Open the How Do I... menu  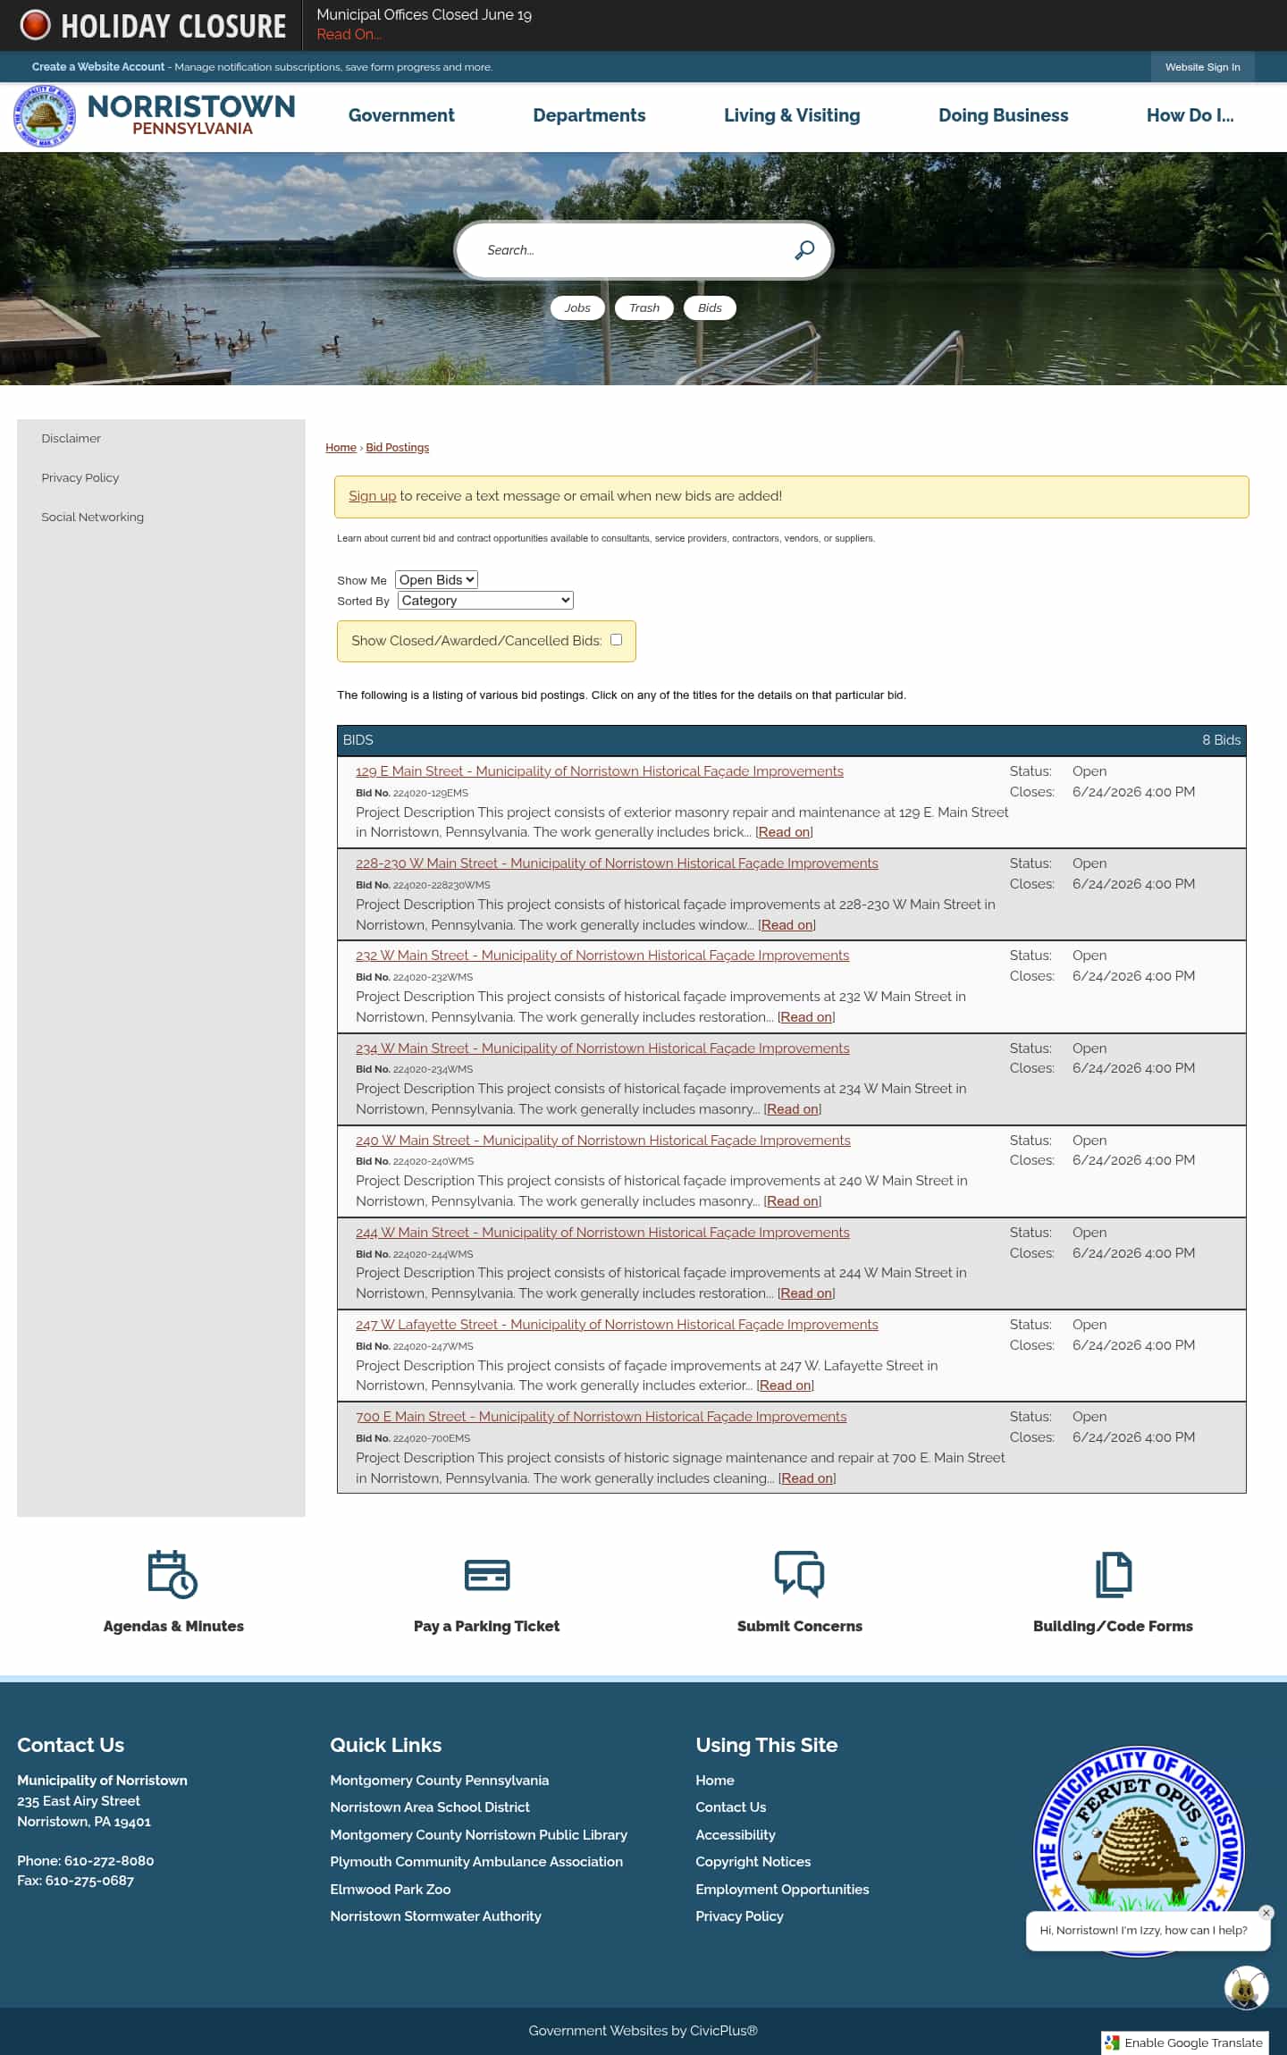tap(1190, 115)
